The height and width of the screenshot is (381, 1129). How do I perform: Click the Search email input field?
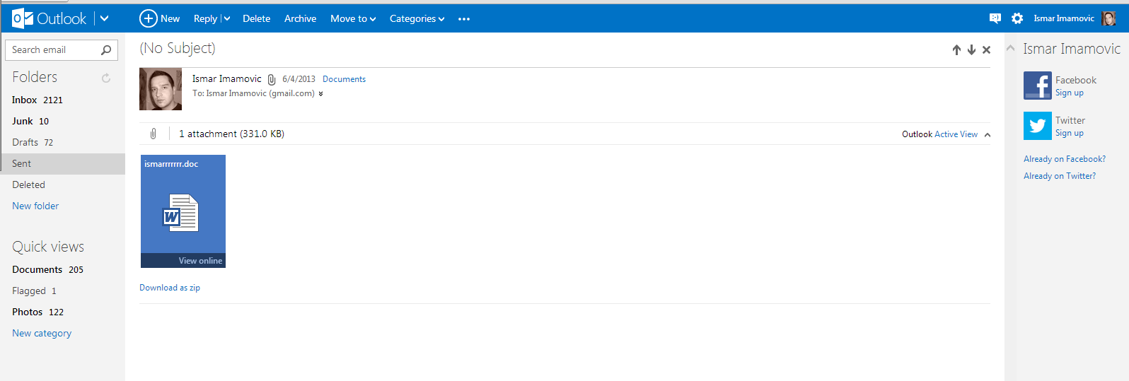(53, 50)
